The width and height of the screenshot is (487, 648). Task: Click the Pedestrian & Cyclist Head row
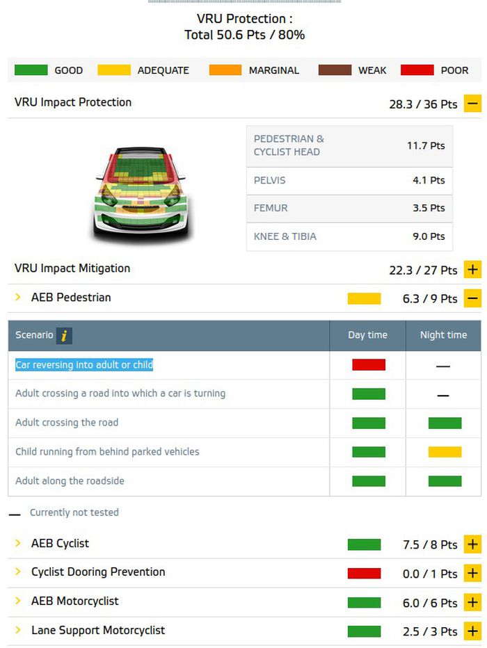coord(349,145)
